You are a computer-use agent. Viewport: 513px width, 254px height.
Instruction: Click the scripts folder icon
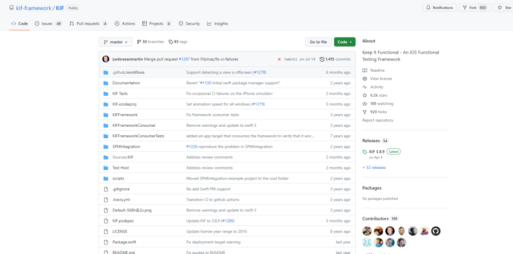click(106, 178)
